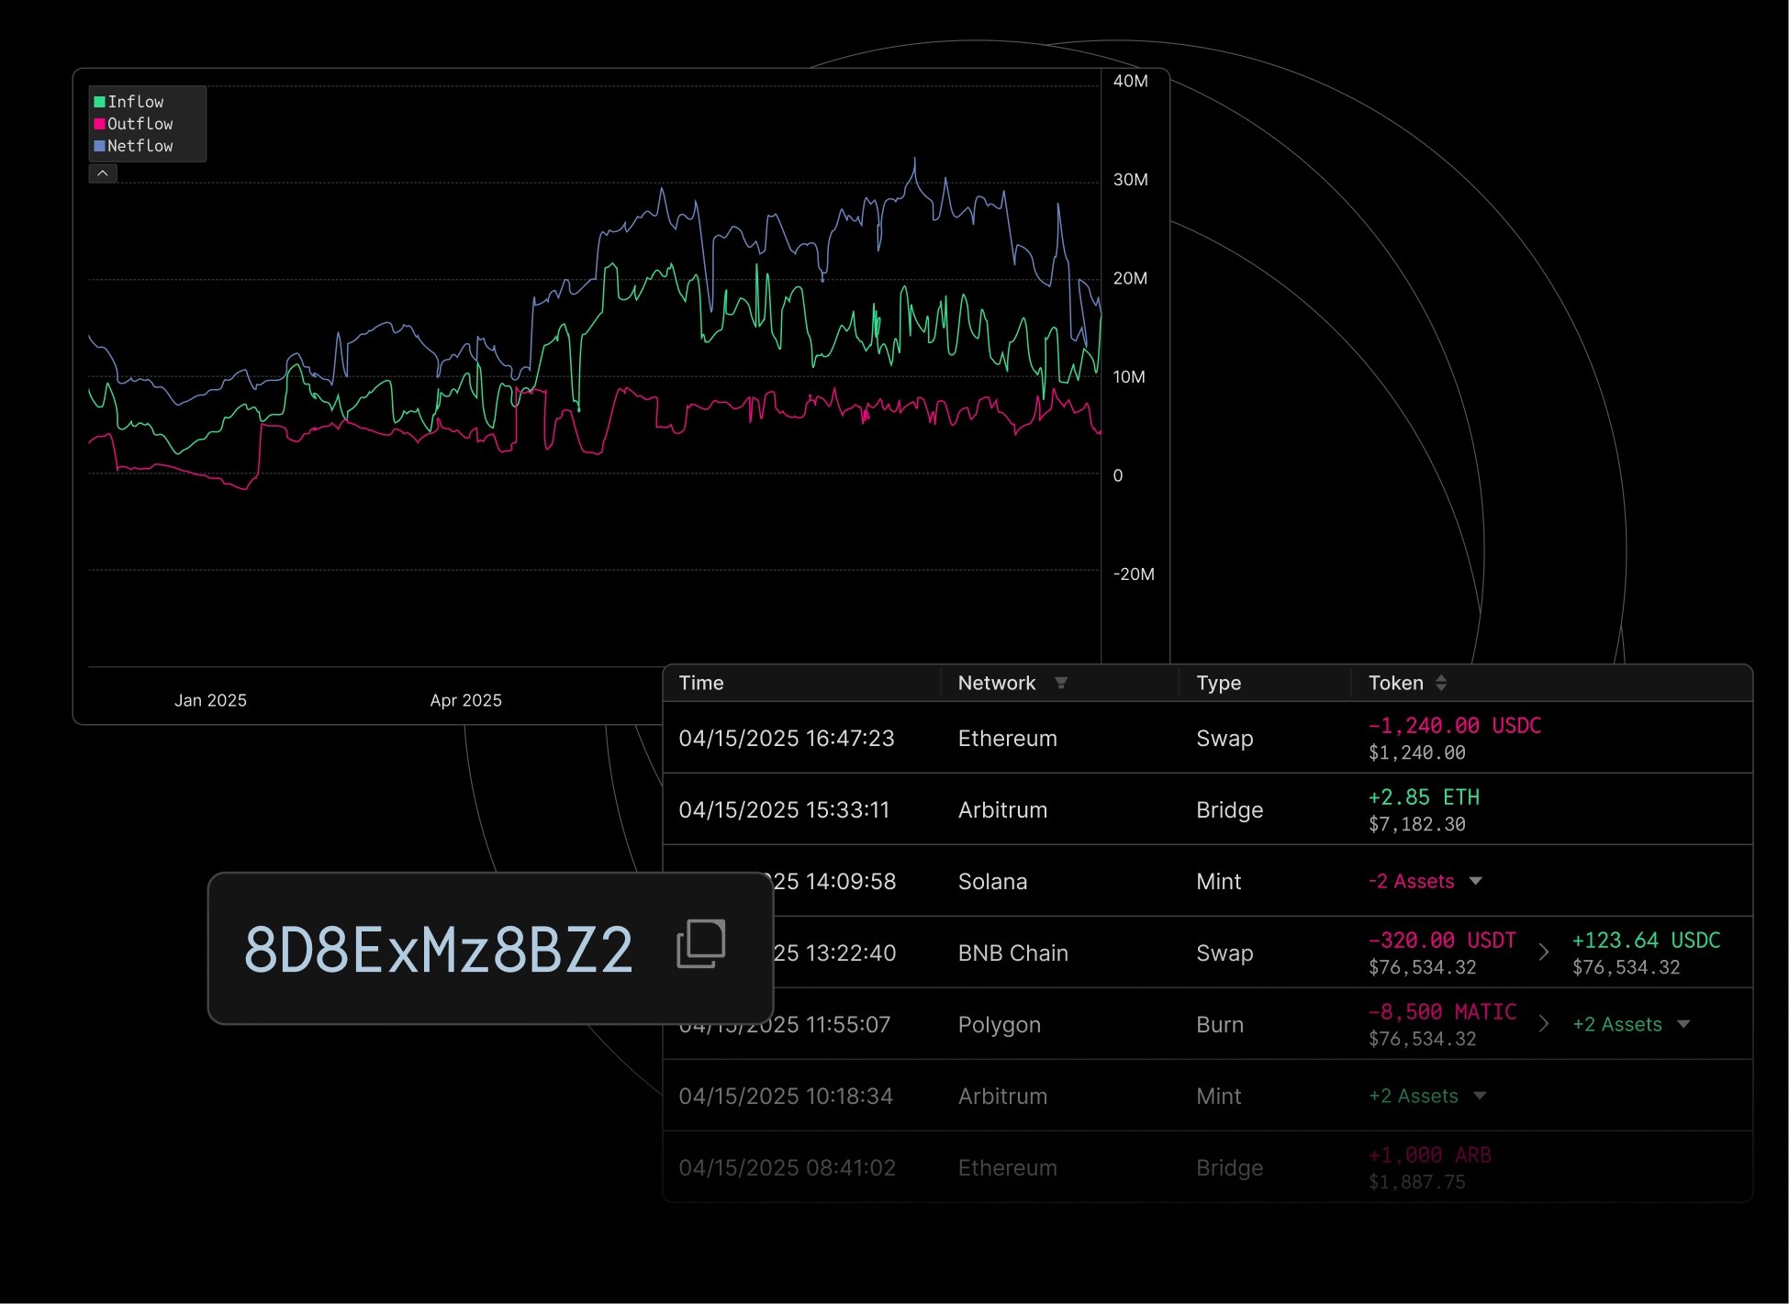Click the Apr 2025 axis label
This screenshot has width=1789, height=1304.
[466, 700]
